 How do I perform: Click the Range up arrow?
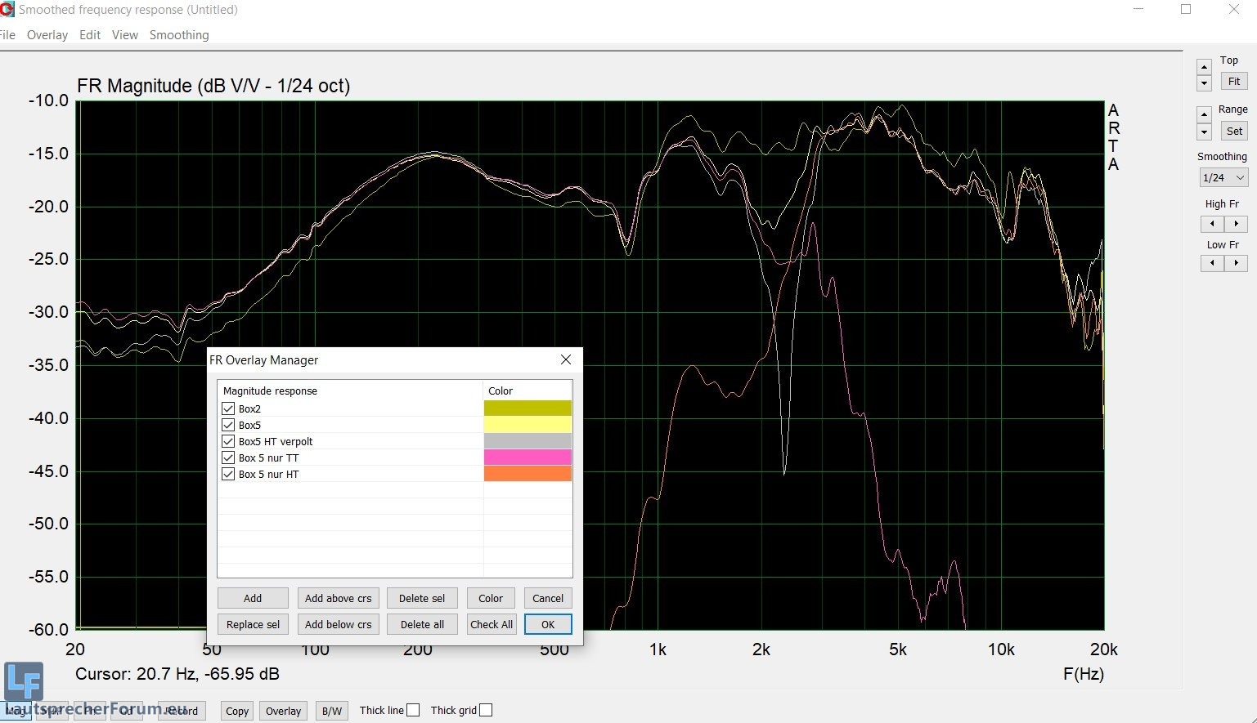1204,114
